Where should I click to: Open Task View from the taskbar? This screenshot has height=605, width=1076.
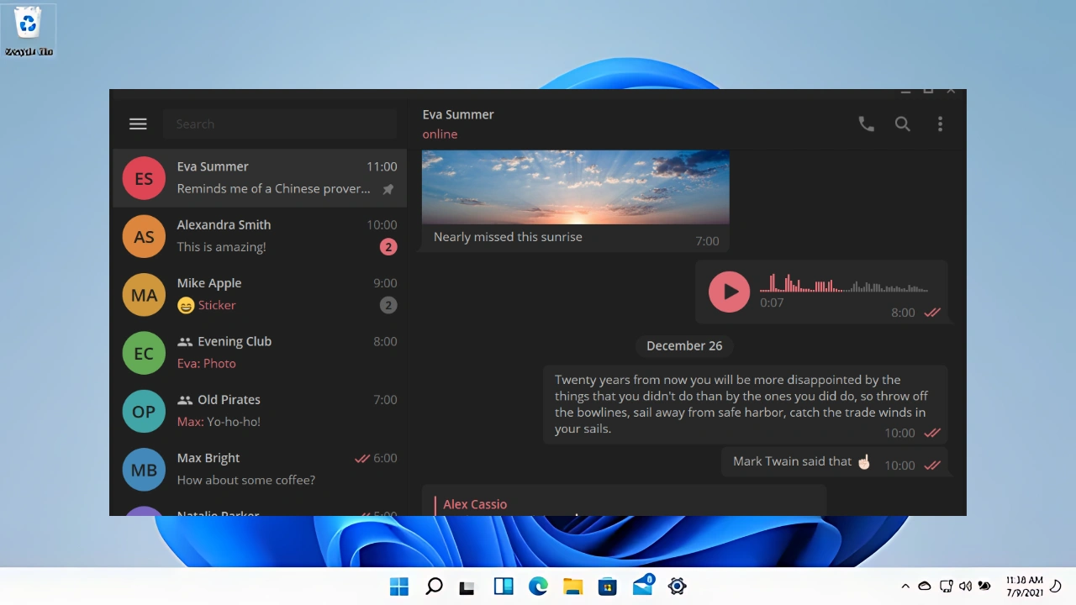coord(467,587)
